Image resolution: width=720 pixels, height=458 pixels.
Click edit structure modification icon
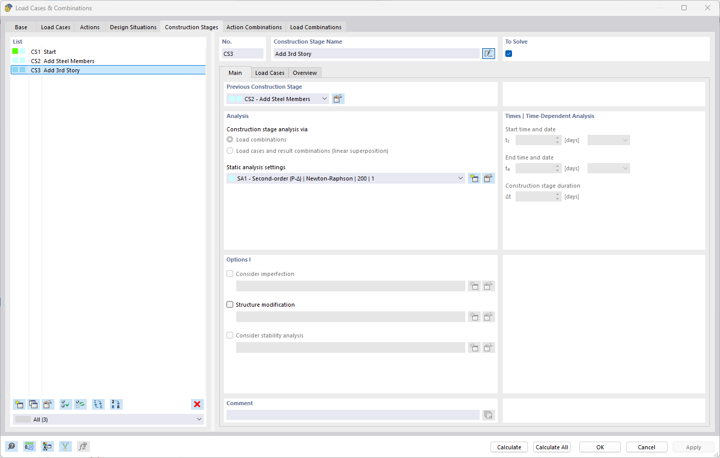click(488, 316)
